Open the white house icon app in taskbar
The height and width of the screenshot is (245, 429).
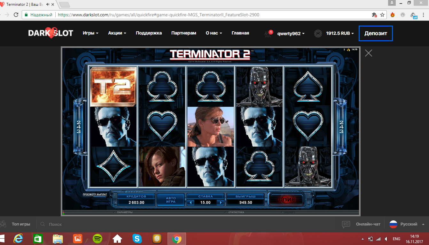[x=117, y=238]
